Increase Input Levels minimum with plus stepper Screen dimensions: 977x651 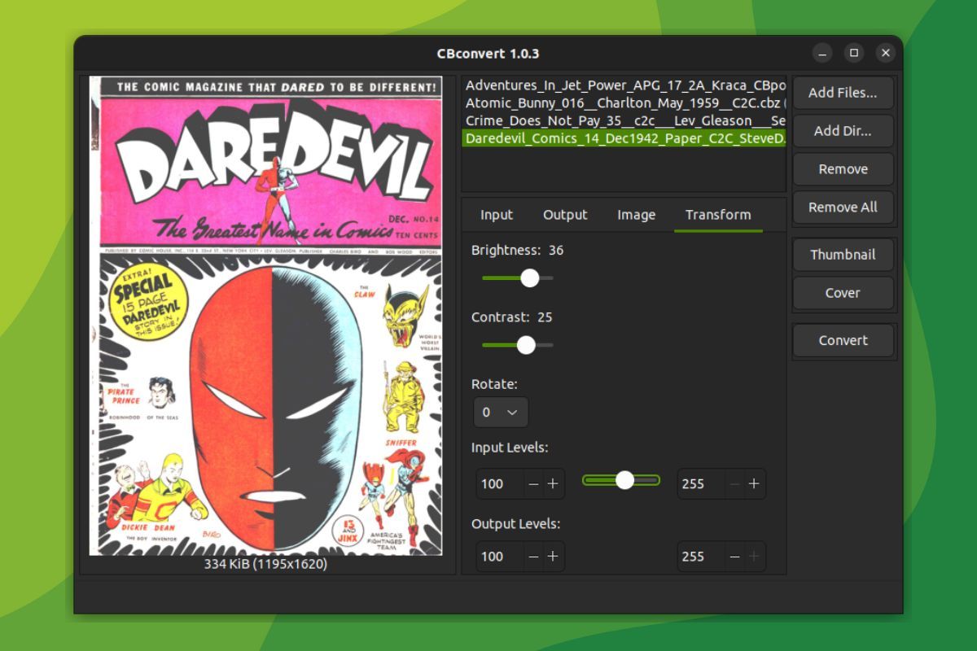553,483
